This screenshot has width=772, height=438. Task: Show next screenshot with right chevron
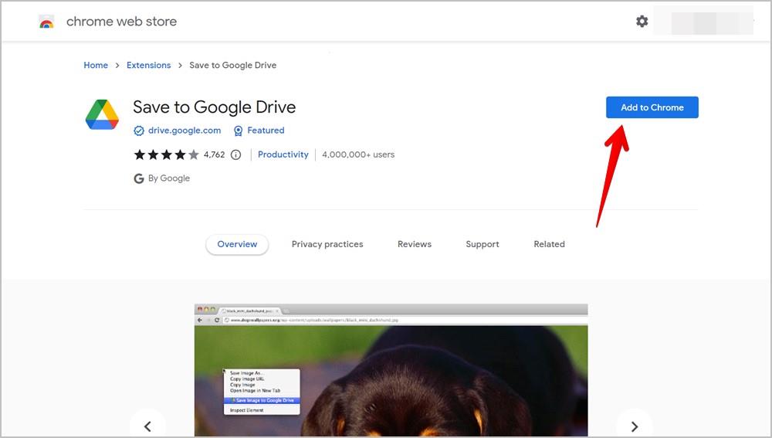click(634, 426)
